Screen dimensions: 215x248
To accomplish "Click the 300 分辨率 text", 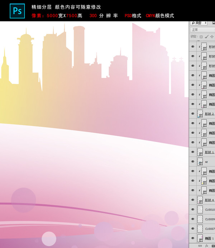I will tap(104, 16).
